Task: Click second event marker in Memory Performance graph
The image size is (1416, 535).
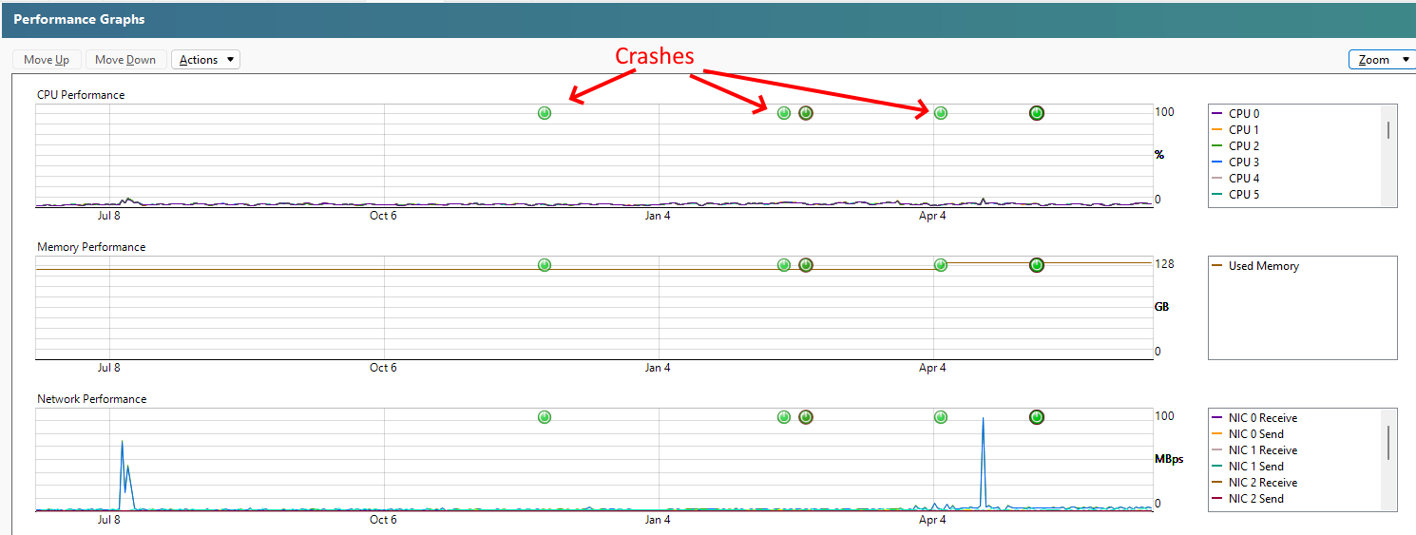Action: tap(784, 265)
